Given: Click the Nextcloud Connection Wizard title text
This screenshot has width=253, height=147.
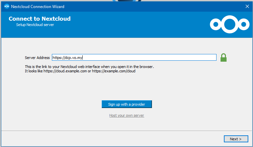Looking at the screenshot, I should coord(37,6).
